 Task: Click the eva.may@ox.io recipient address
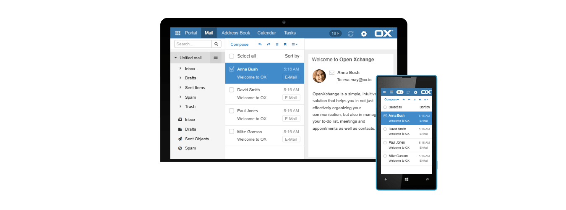(x=357, y=79)
